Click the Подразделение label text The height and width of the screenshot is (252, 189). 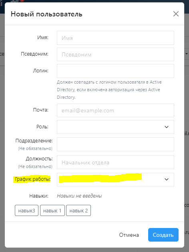[x=34, y=141]
